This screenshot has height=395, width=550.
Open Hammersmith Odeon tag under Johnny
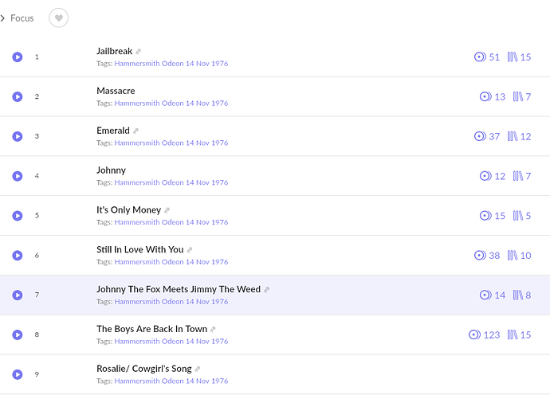coord(171,182)
